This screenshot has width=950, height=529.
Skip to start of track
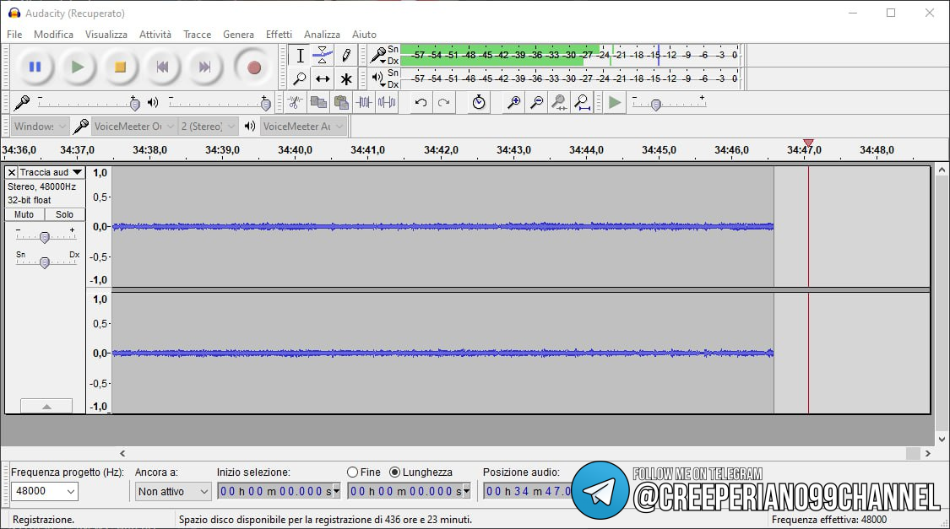pyautogui.click(x=162, y=67)
